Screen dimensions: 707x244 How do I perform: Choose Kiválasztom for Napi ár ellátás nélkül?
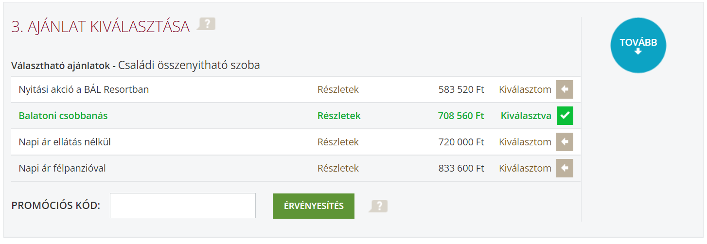click(525, 142)
